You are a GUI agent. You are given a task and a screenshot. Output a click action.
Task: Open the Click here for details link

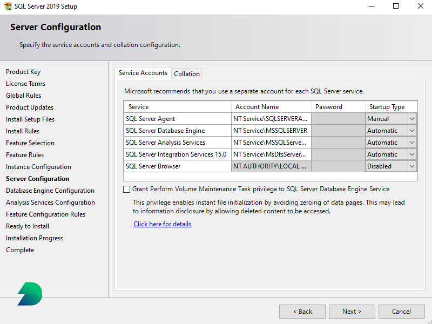click(162, 224)
